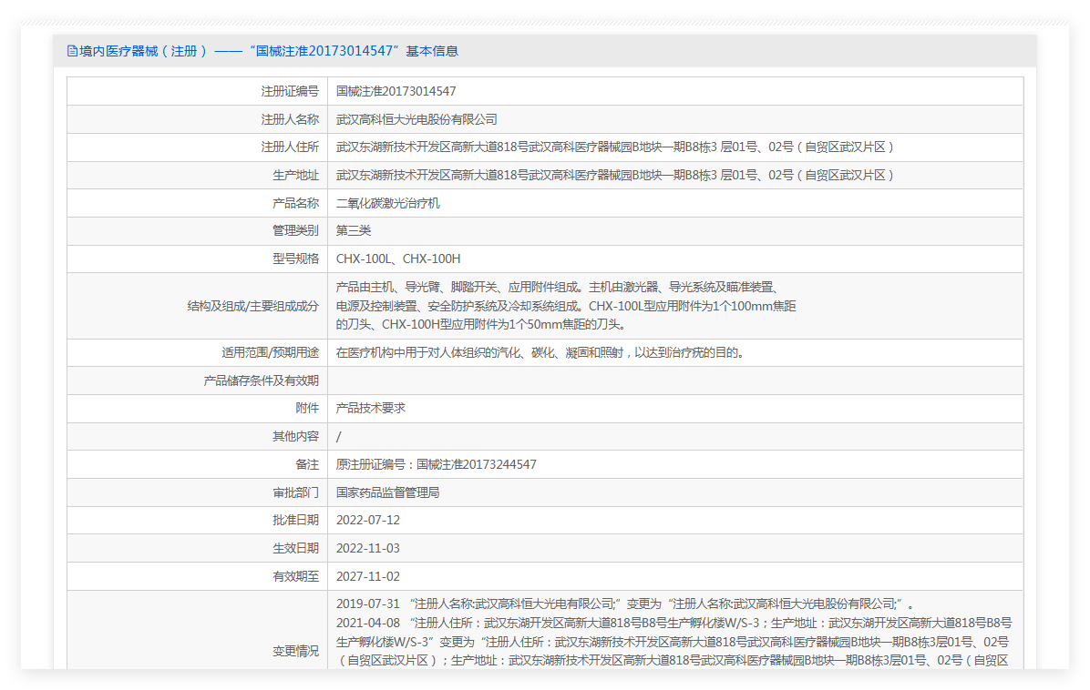1090x690 pixels.
Task: Select the expiry date 2027-11-02
Action: (367, 576)
